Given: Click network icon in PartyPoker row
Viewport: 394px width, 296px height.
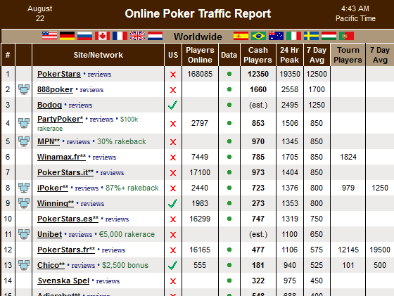Looking at the screenshot, I should tap(24, 123).
